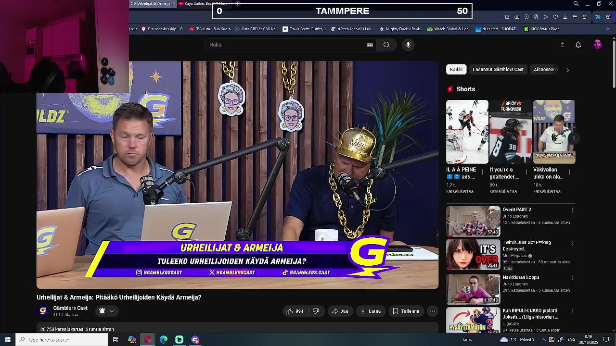Open 'Travis Scott Outfits' bookmark
The image size is (616, 346).
pyautogui.click(x=304, y=29)
